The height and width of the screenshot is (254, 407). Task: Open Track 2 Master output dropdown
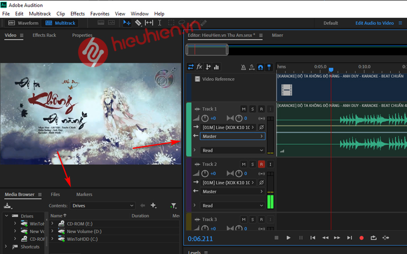tap(232, 192)
